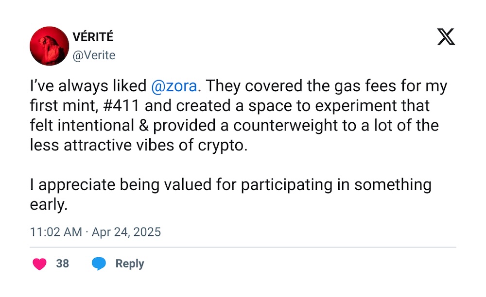Click the blue reply bubble icon
Image resolution: width=486 pixels, height=297 pixels.
click(x=99, y=264)
